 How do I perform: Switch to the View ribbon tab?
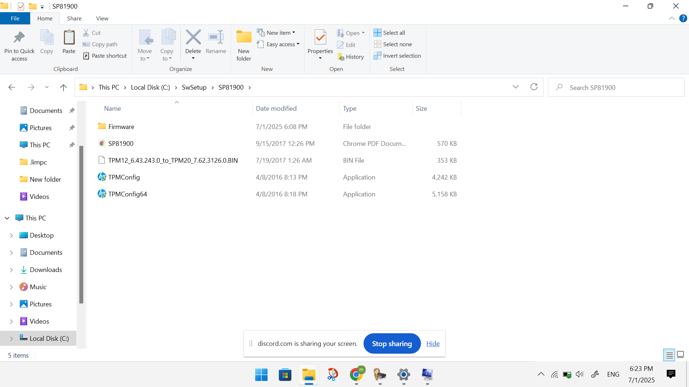tap(102, 18)
